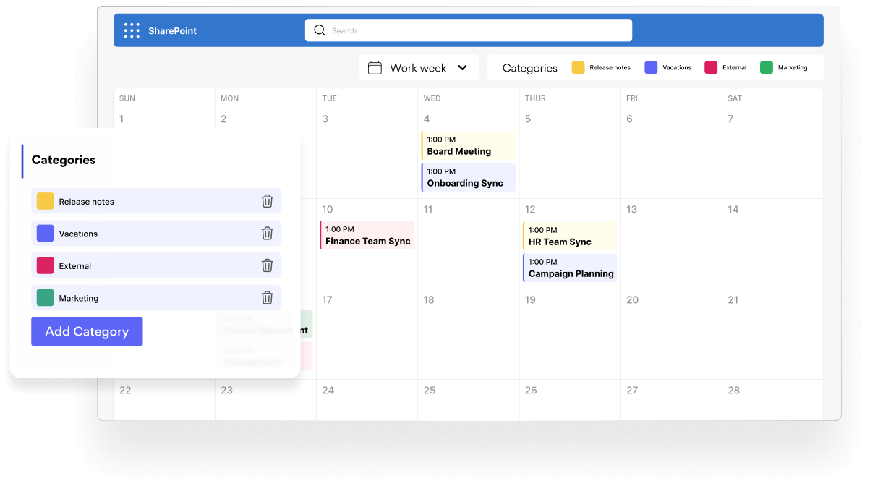Click Release notes label in top legend
Screen dimensions: 883x499
pos(610,67)
